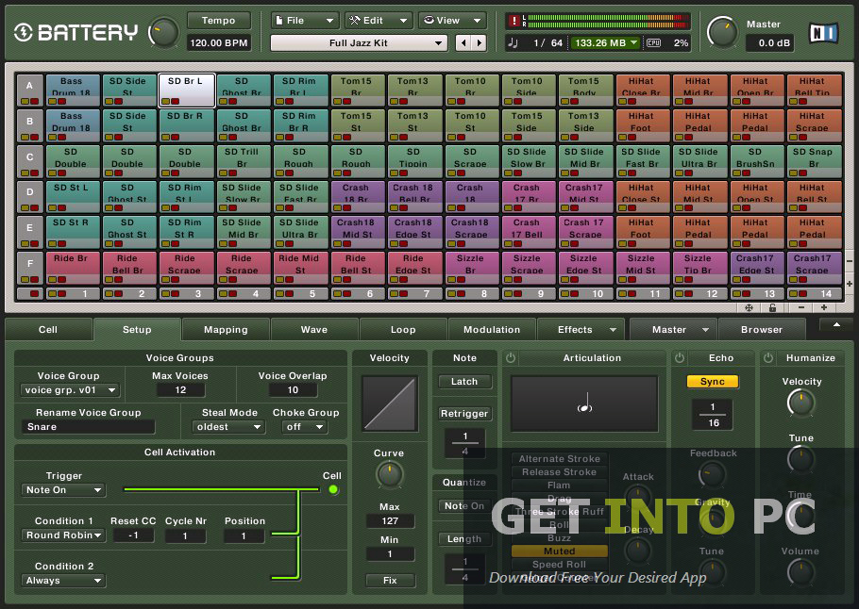The image size is (859, 609).
Task: Click the Tempo button
Action: [219, 20]
